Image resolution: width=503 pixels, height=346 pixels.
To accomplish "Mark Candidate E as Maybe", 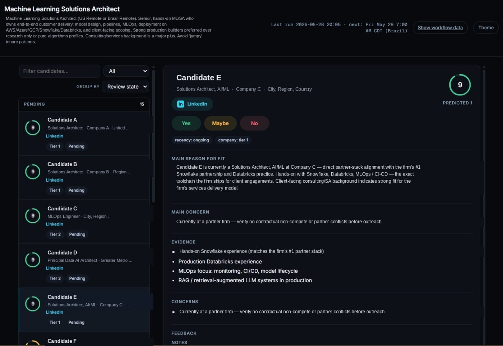I will [220, 123].
